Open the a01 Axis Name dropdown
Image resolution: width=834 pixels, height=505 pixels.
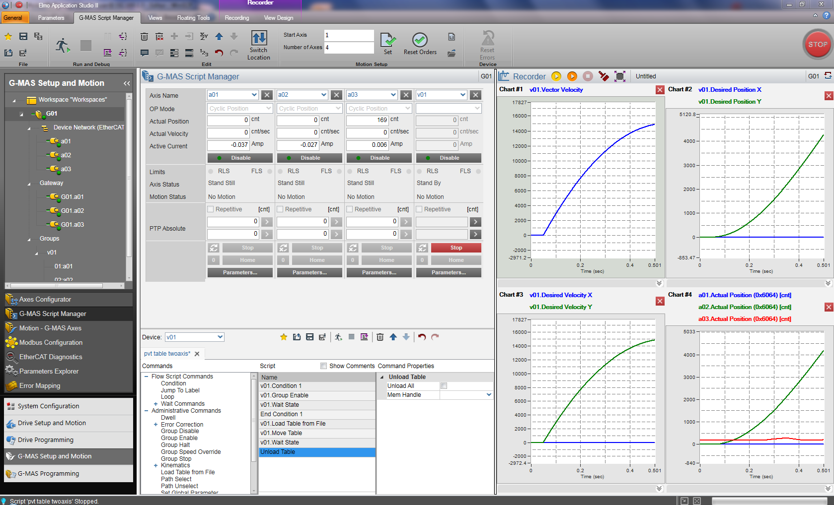pos(254,95)
